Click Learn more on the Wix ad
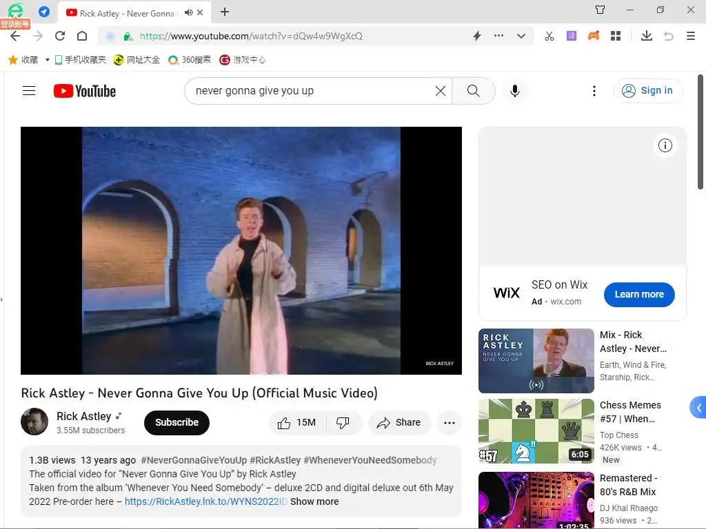Image resolution: width=706 pixels, height=529 pixels. 639,295
